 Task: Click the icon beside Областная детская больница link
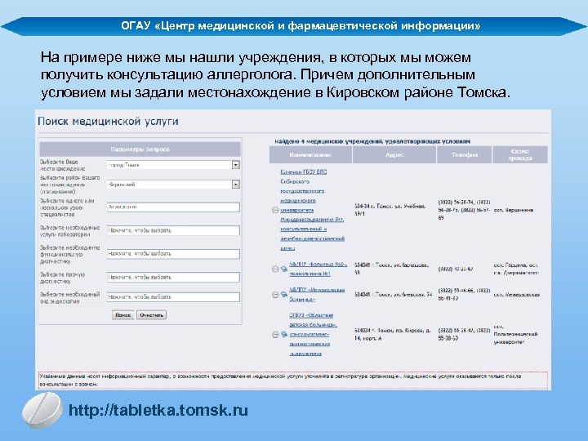pyautogui.click(x=284, y=335)
